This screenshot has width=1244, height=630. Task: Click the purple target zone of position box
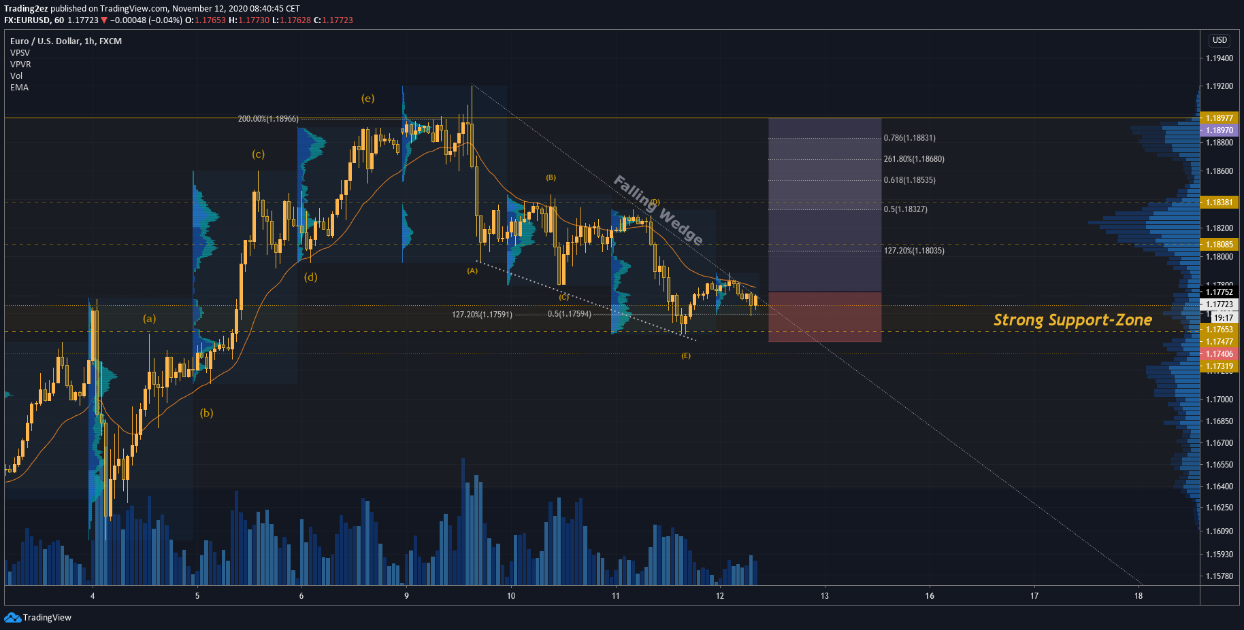(x=825, y=205)
